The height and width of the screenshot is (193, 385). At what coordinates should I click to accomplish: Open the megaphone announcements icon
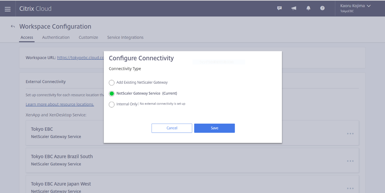pos(294,8)
